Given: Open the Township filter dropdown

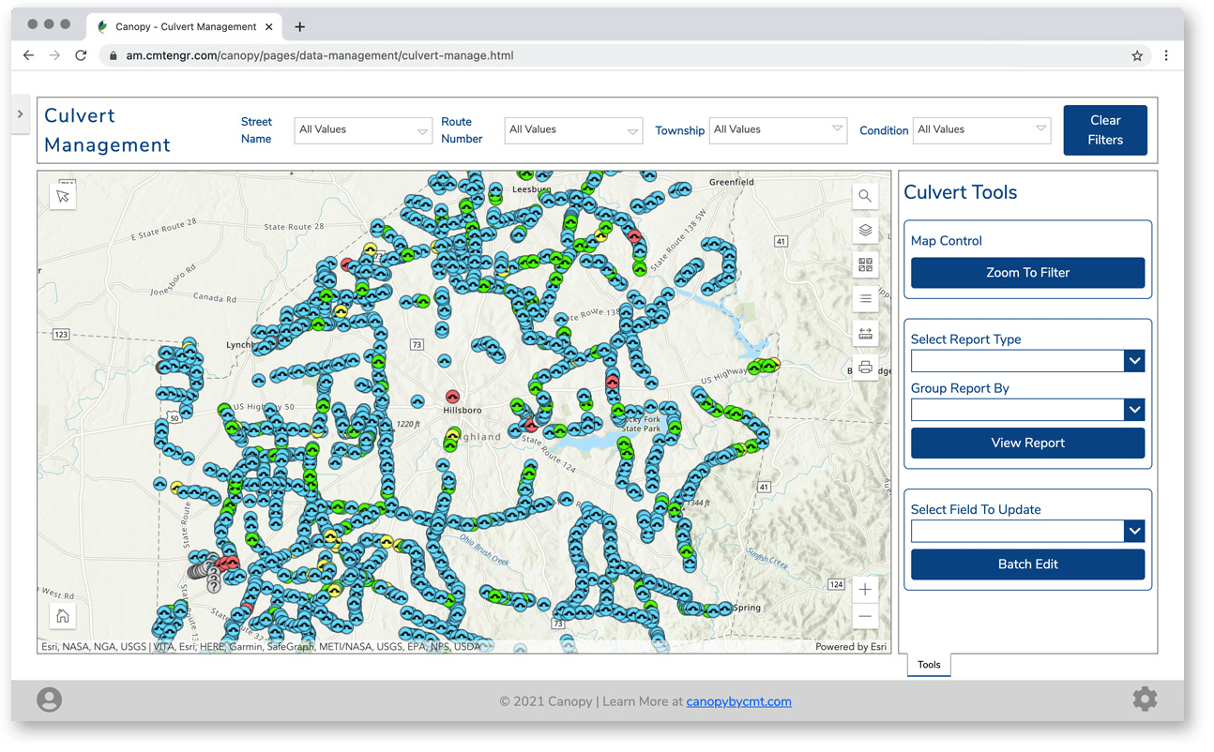Looking at the screenshot, I should 778,130.
